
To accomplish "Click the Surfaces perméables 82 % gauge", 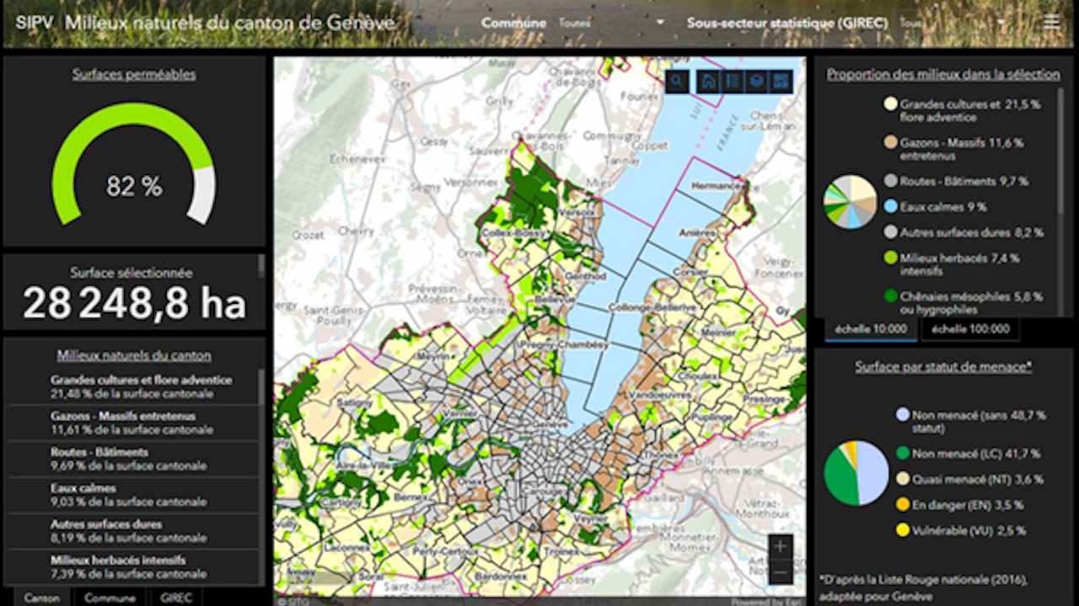I will click(134, 164).
